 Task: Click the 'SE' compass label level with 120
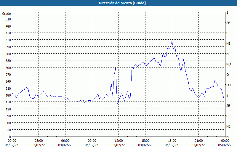[228, 106]
